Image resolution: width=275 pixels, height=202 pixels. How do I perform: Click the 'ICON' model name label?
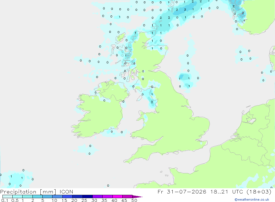(x=66, y=192)
